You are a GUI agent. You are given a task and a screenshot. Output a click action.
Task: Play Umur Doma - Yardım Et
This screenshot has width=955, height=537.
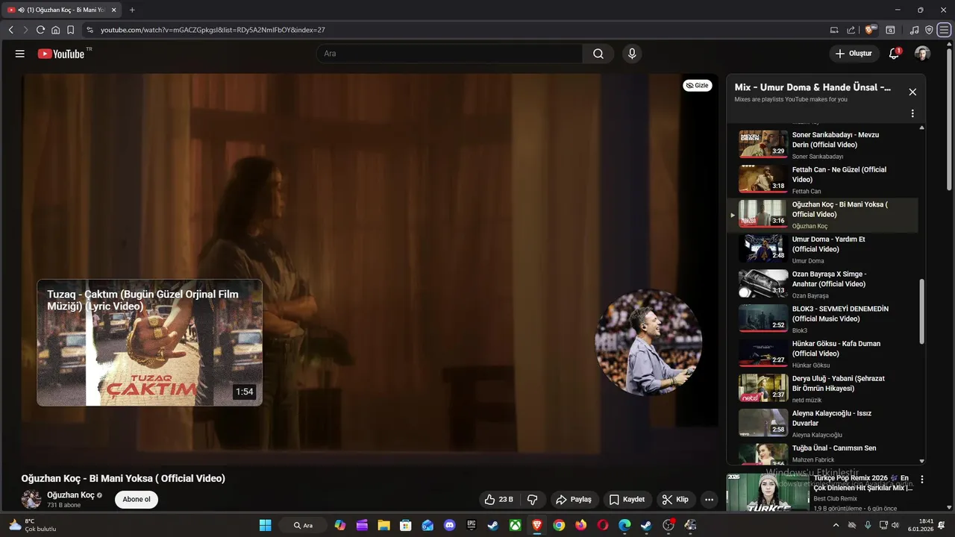(822, 249)
